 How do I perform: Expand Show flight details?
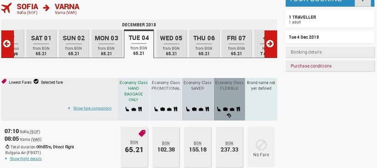tap(26, 159)
